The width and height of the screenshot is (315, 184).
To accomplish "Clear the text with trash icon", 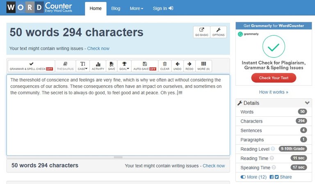I will [165, 66].
